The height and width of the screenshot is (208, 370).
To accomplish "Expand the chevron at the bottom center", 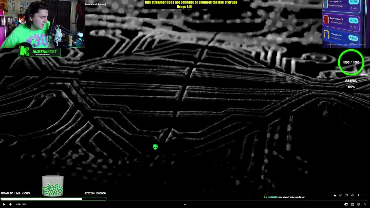I will 185,205.
